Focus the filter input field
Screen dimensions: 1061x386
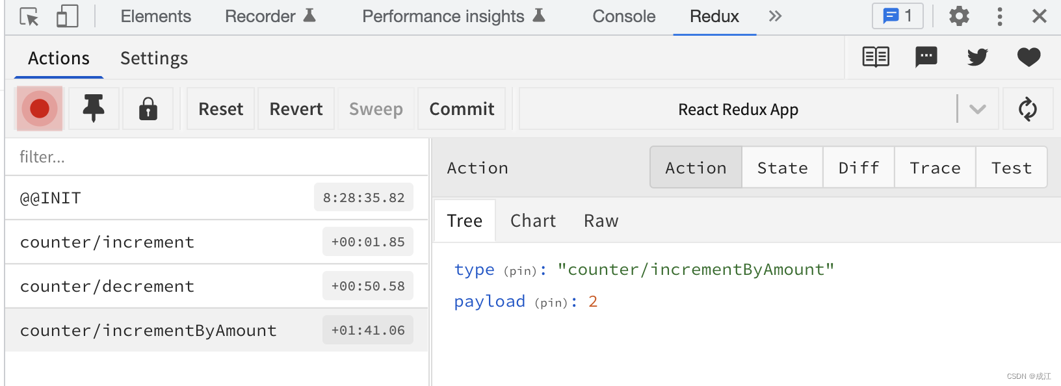coord(216,157)
